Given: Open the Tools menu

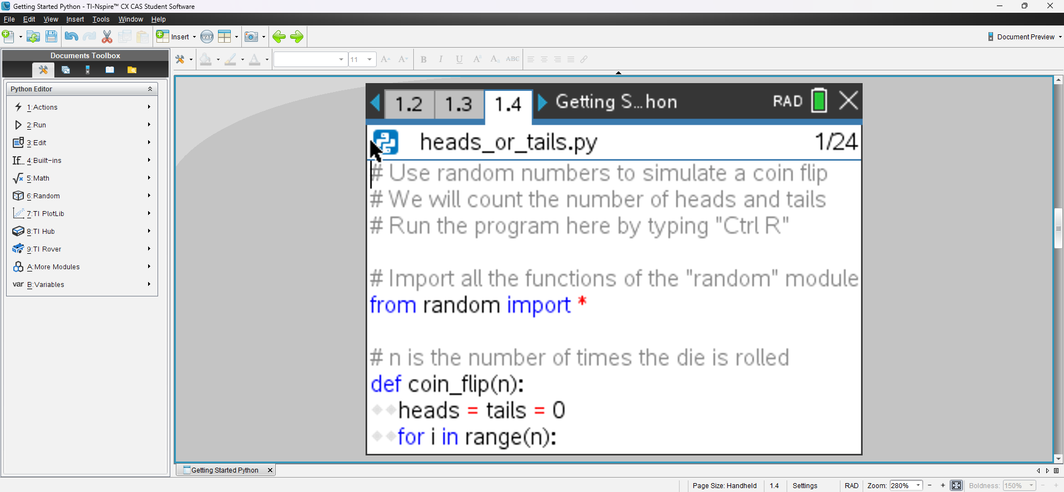Looking at the screenshot, I should (100, 19).
